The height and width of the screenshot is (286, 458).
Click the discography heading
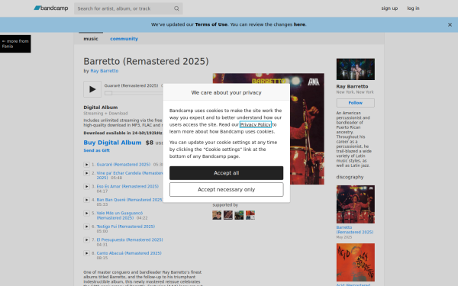tap(350, 177)
